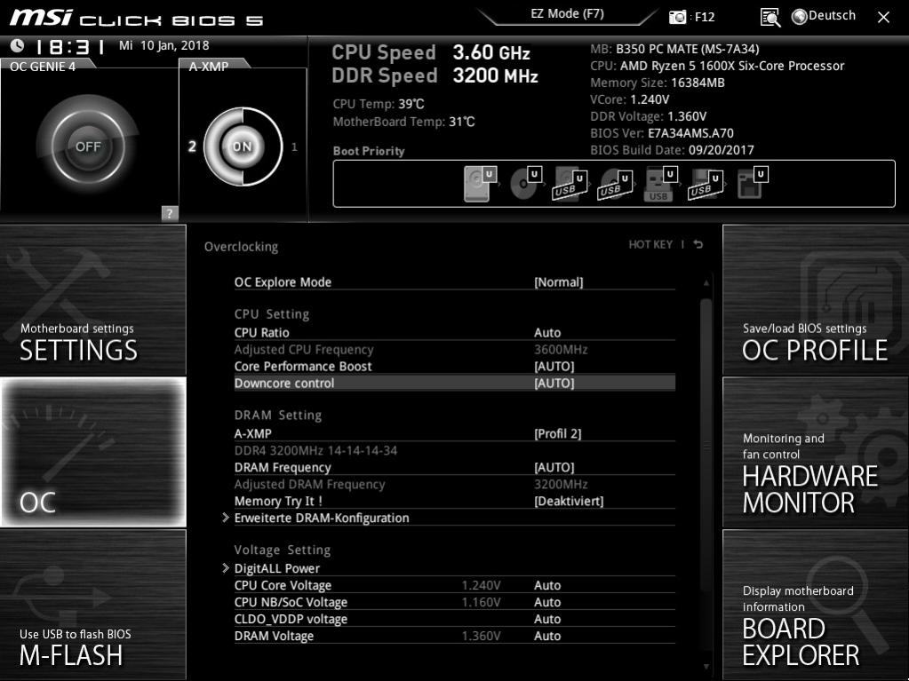The height and width of the screenshot is (681, 909).
Task: Click the scrollbar up arrow
Action: [706, 283]
